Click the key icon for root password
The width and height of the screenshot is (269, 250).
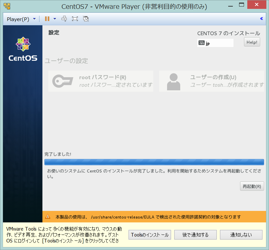click(x=62, y=81)
